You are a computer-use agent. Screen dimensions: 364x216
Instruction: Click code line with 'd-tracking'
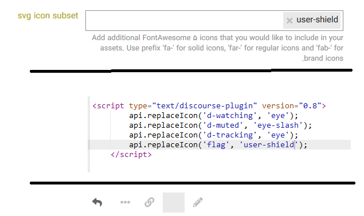(214, 135)
